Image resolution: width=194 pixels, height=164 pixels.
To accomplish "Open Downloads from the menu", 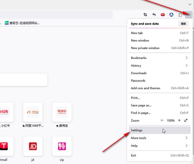I will [160, 73].
